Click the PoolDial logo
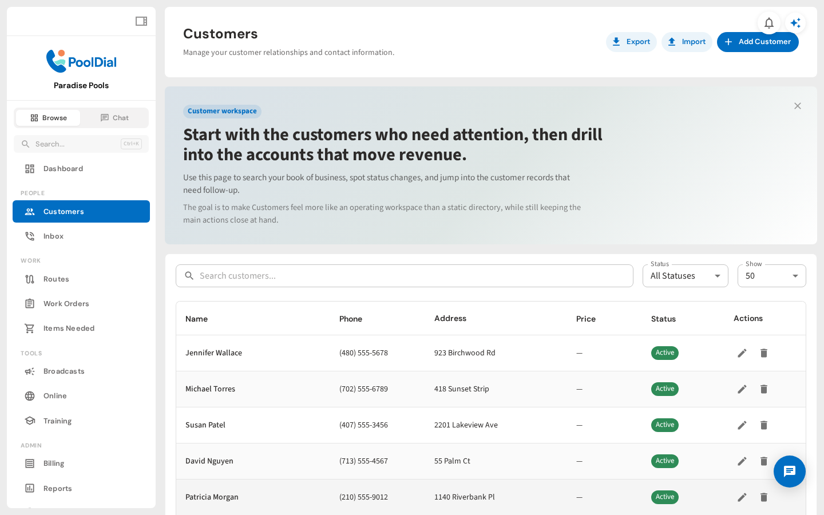 coord(81,61)
